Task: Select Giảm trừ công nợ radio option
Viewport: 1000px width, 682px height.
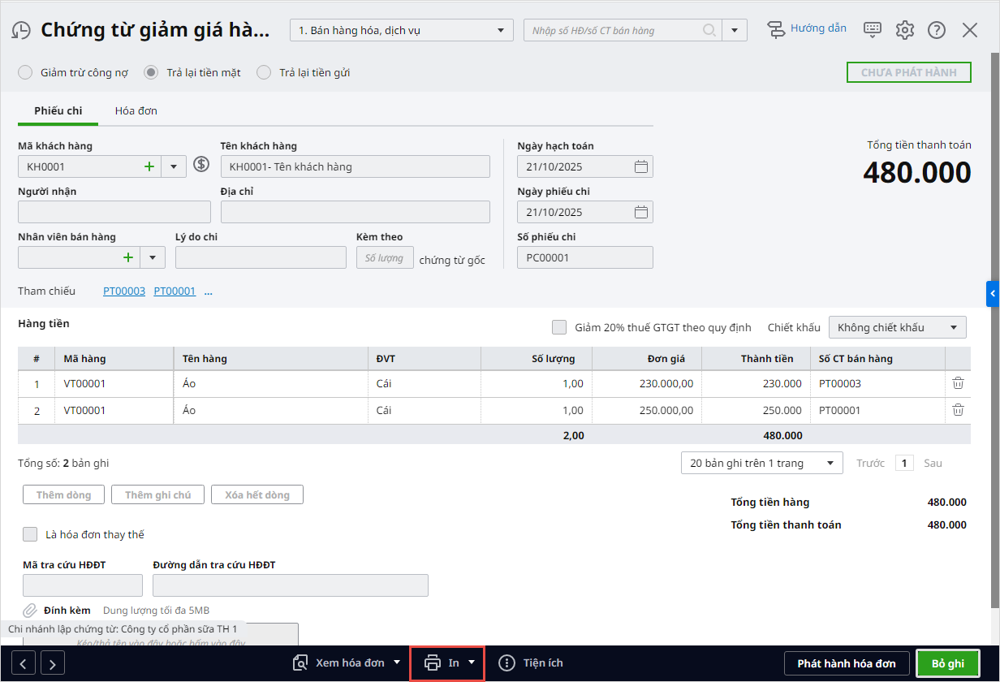Action: click(x=26, y=72)
